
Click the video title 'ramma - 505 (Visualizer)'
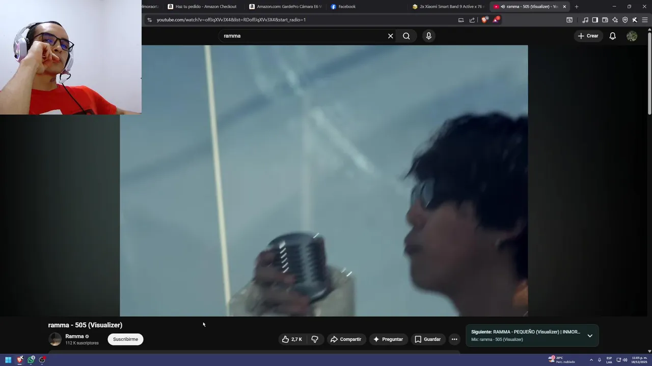click(85, 325)
